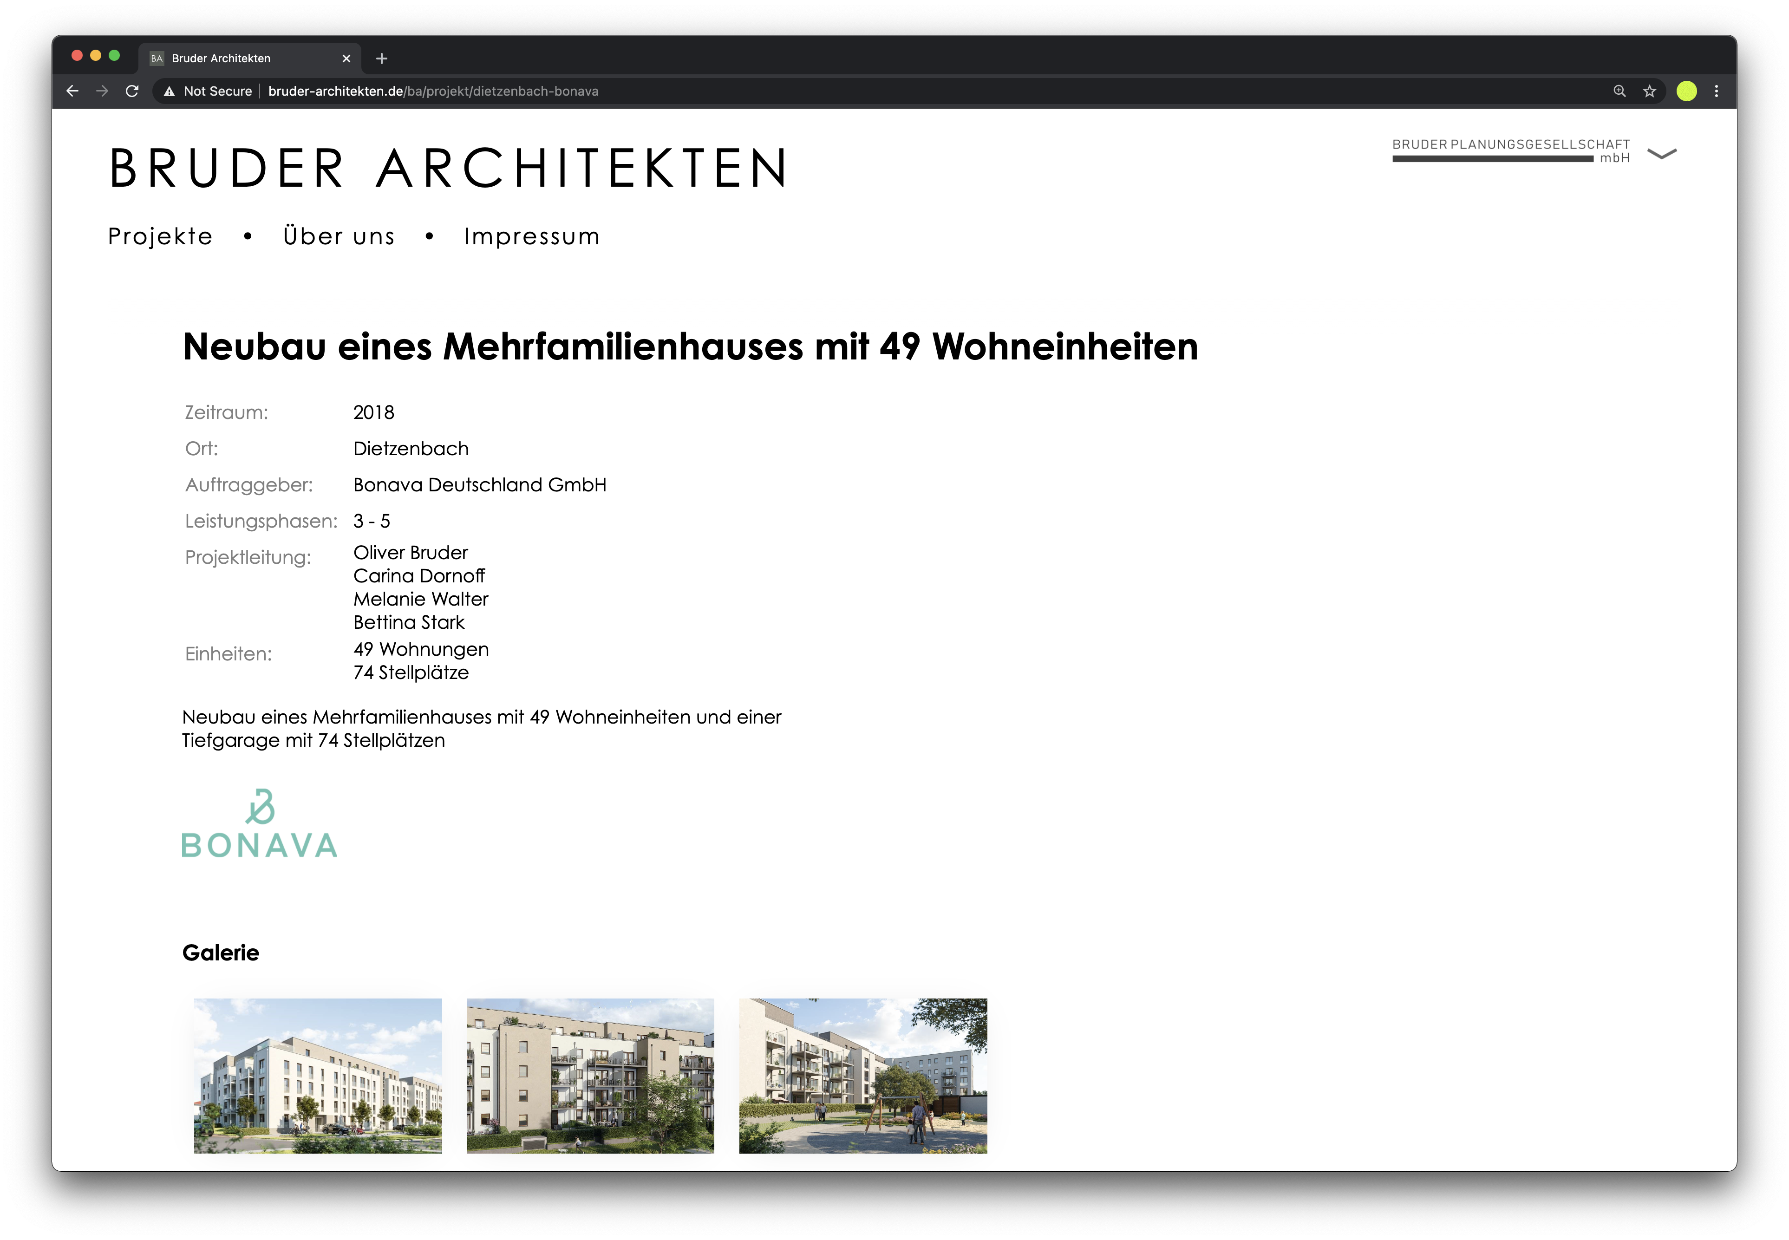Image resolution: width=1789 pixels, height=1240 pixels.
Task: Open second gallery image with balconies
Action: tap(590, 1075)
